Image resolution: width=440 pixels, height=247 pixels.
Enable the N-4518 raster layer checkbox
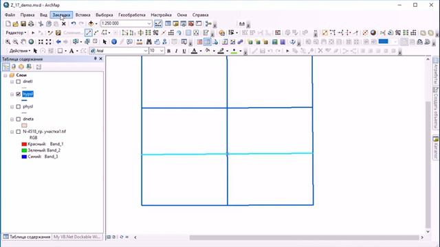[19, 132]
